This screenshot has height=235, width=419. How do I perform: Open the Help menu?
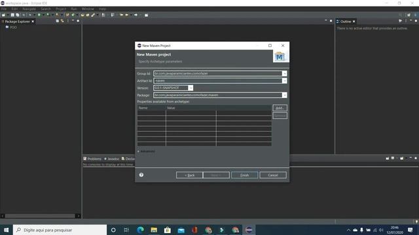[x=102, y=8]
